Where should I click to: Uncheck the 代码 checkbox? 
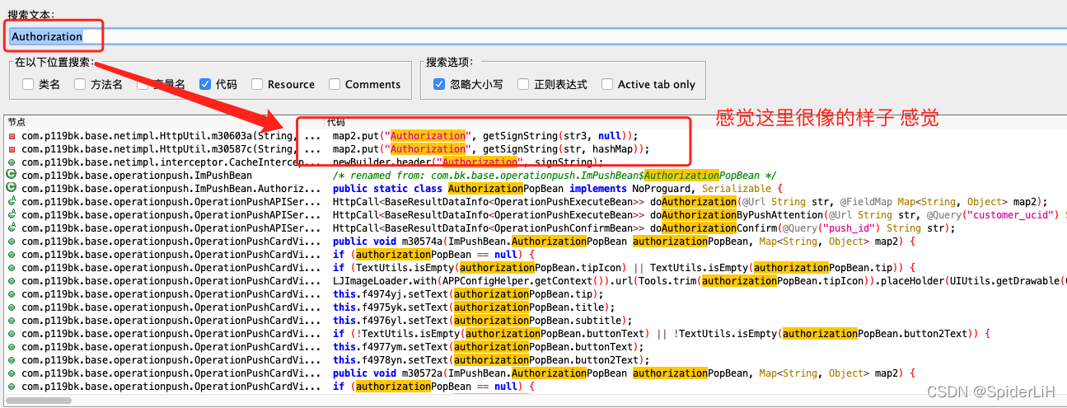(x=205, y=84)
